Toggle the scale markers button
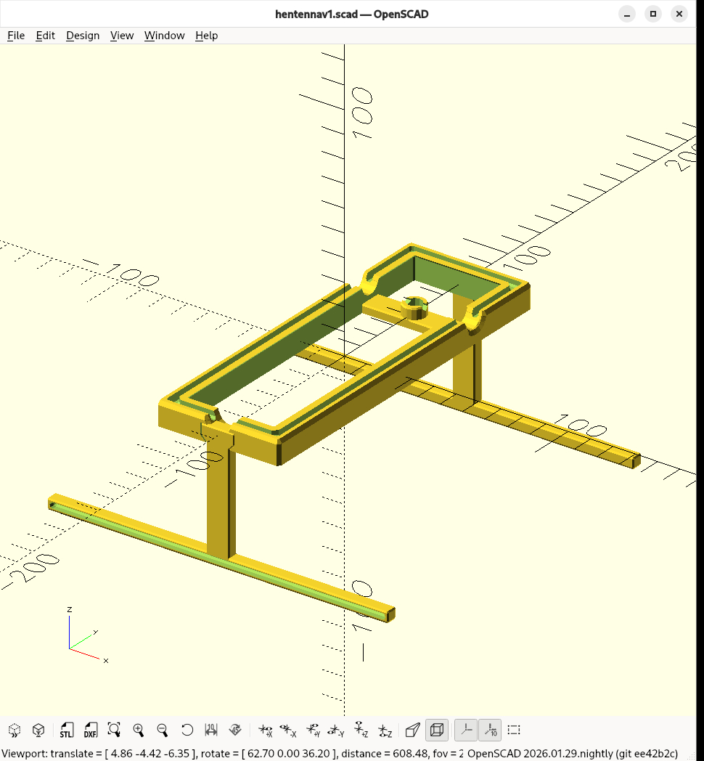 490,730
